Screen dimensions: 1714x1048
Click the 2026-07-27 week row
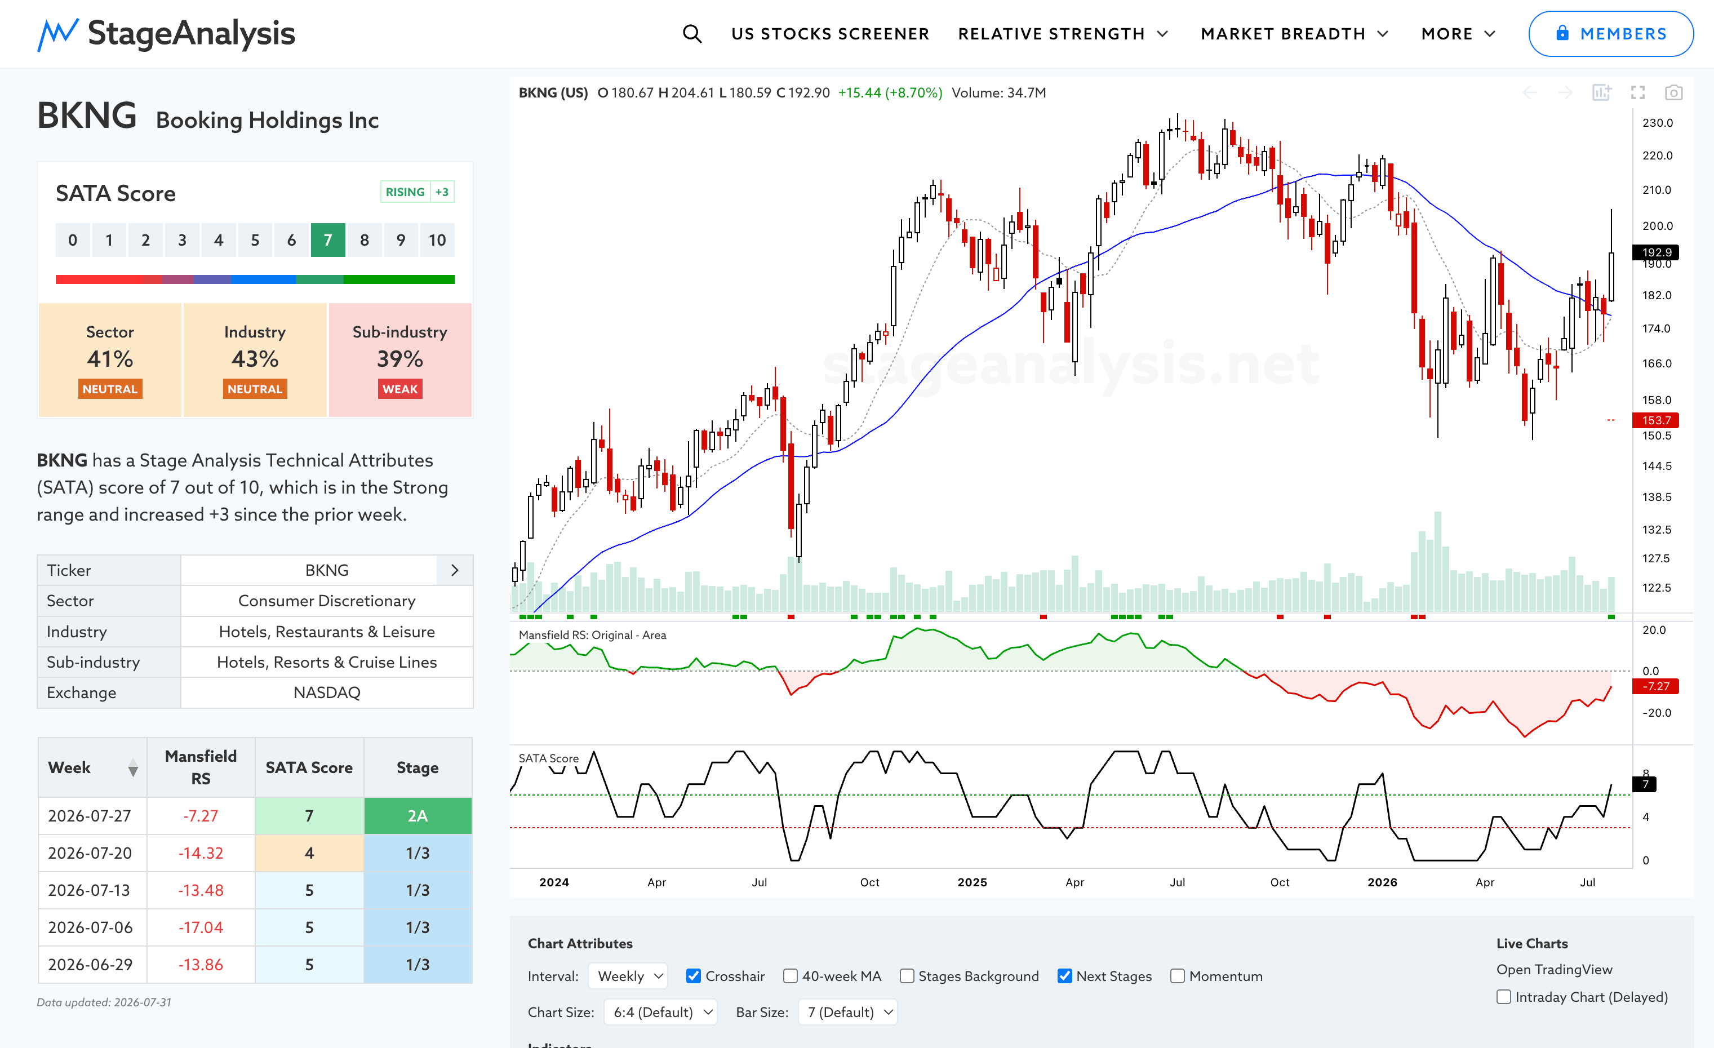[x=255, y=816]
